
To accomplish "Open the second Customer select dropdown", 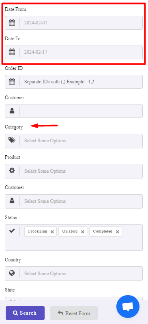I will pyautogui.click(x=81, y=201).
